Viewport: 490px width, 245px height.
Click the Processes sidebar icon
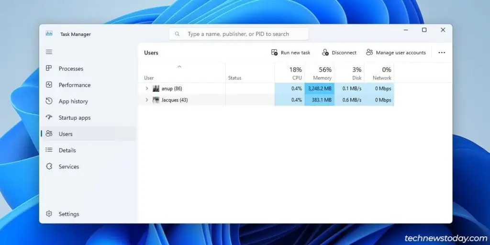pos(49,68)
